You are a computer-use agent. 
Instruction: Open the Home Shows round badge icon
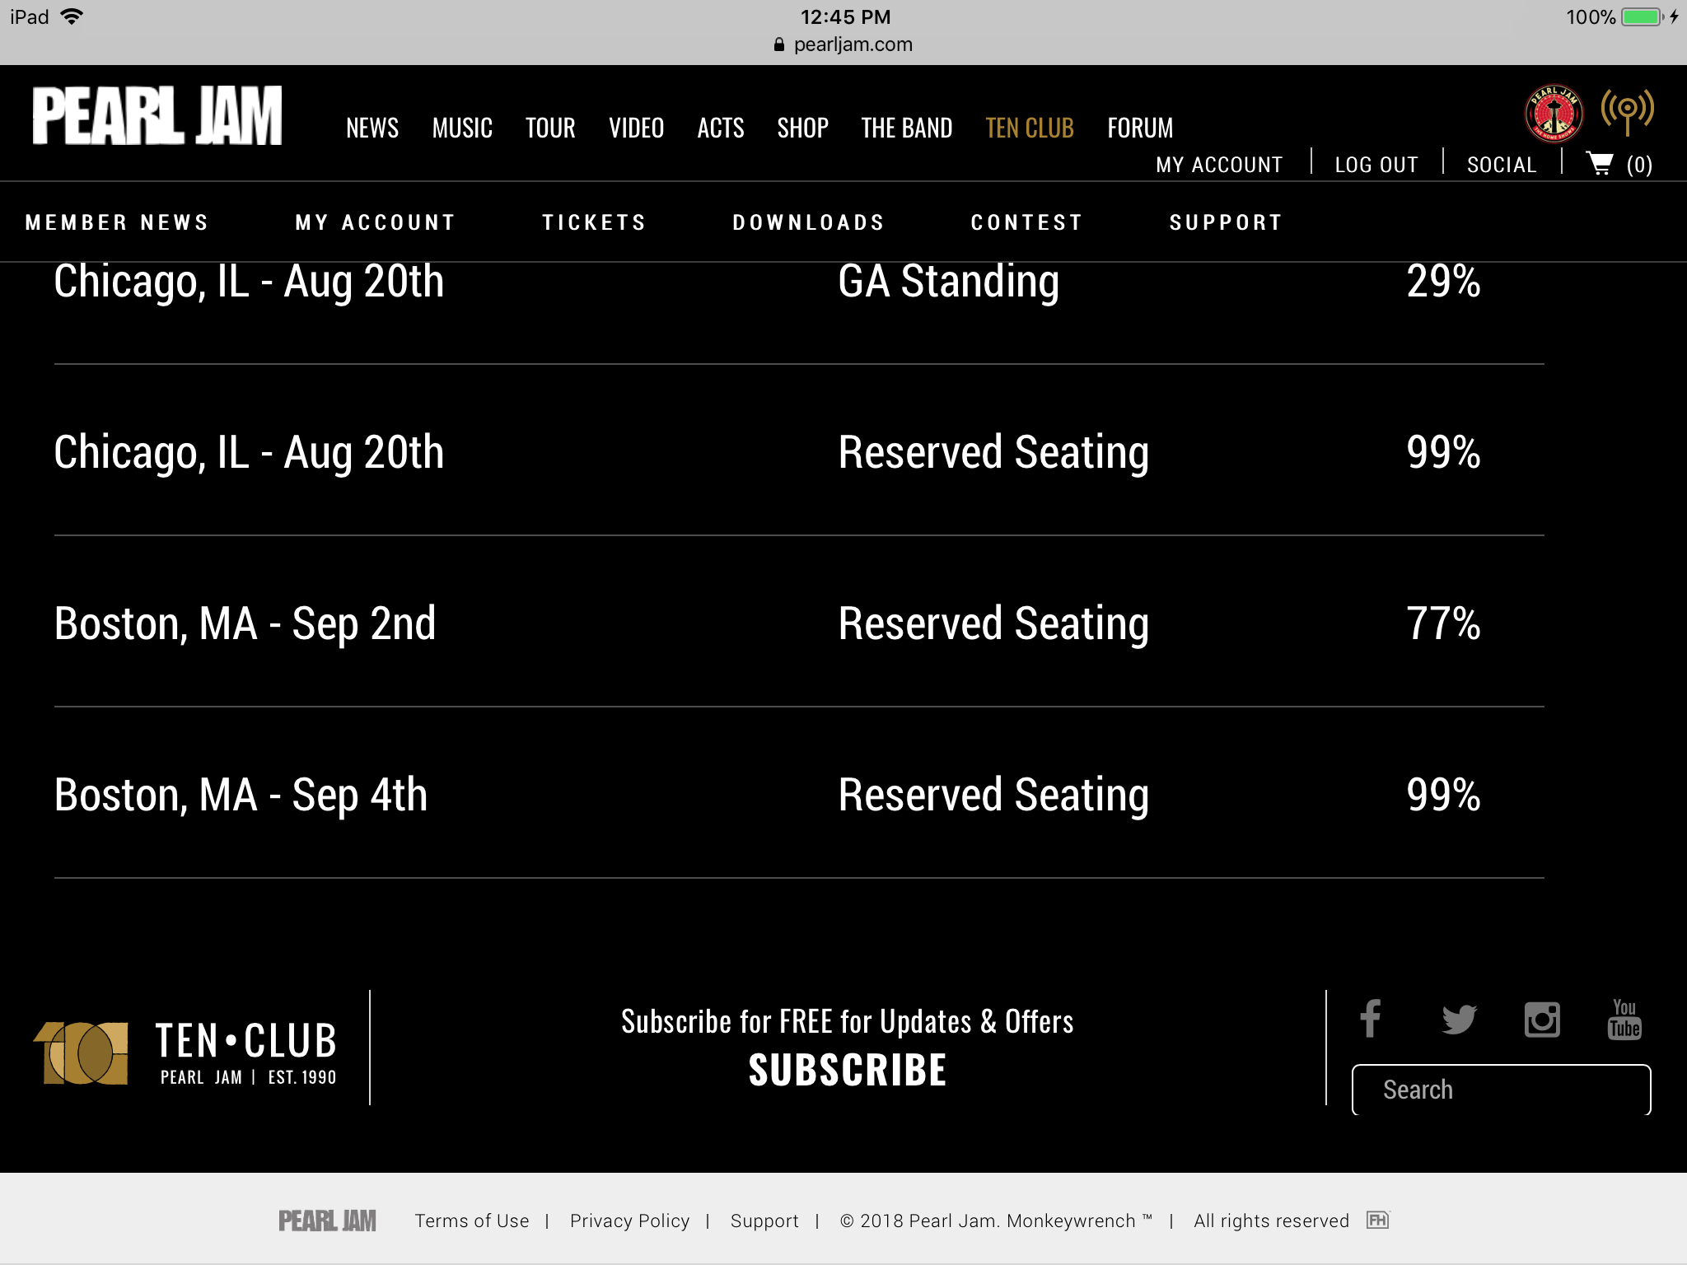click(x=1553, y=114)
